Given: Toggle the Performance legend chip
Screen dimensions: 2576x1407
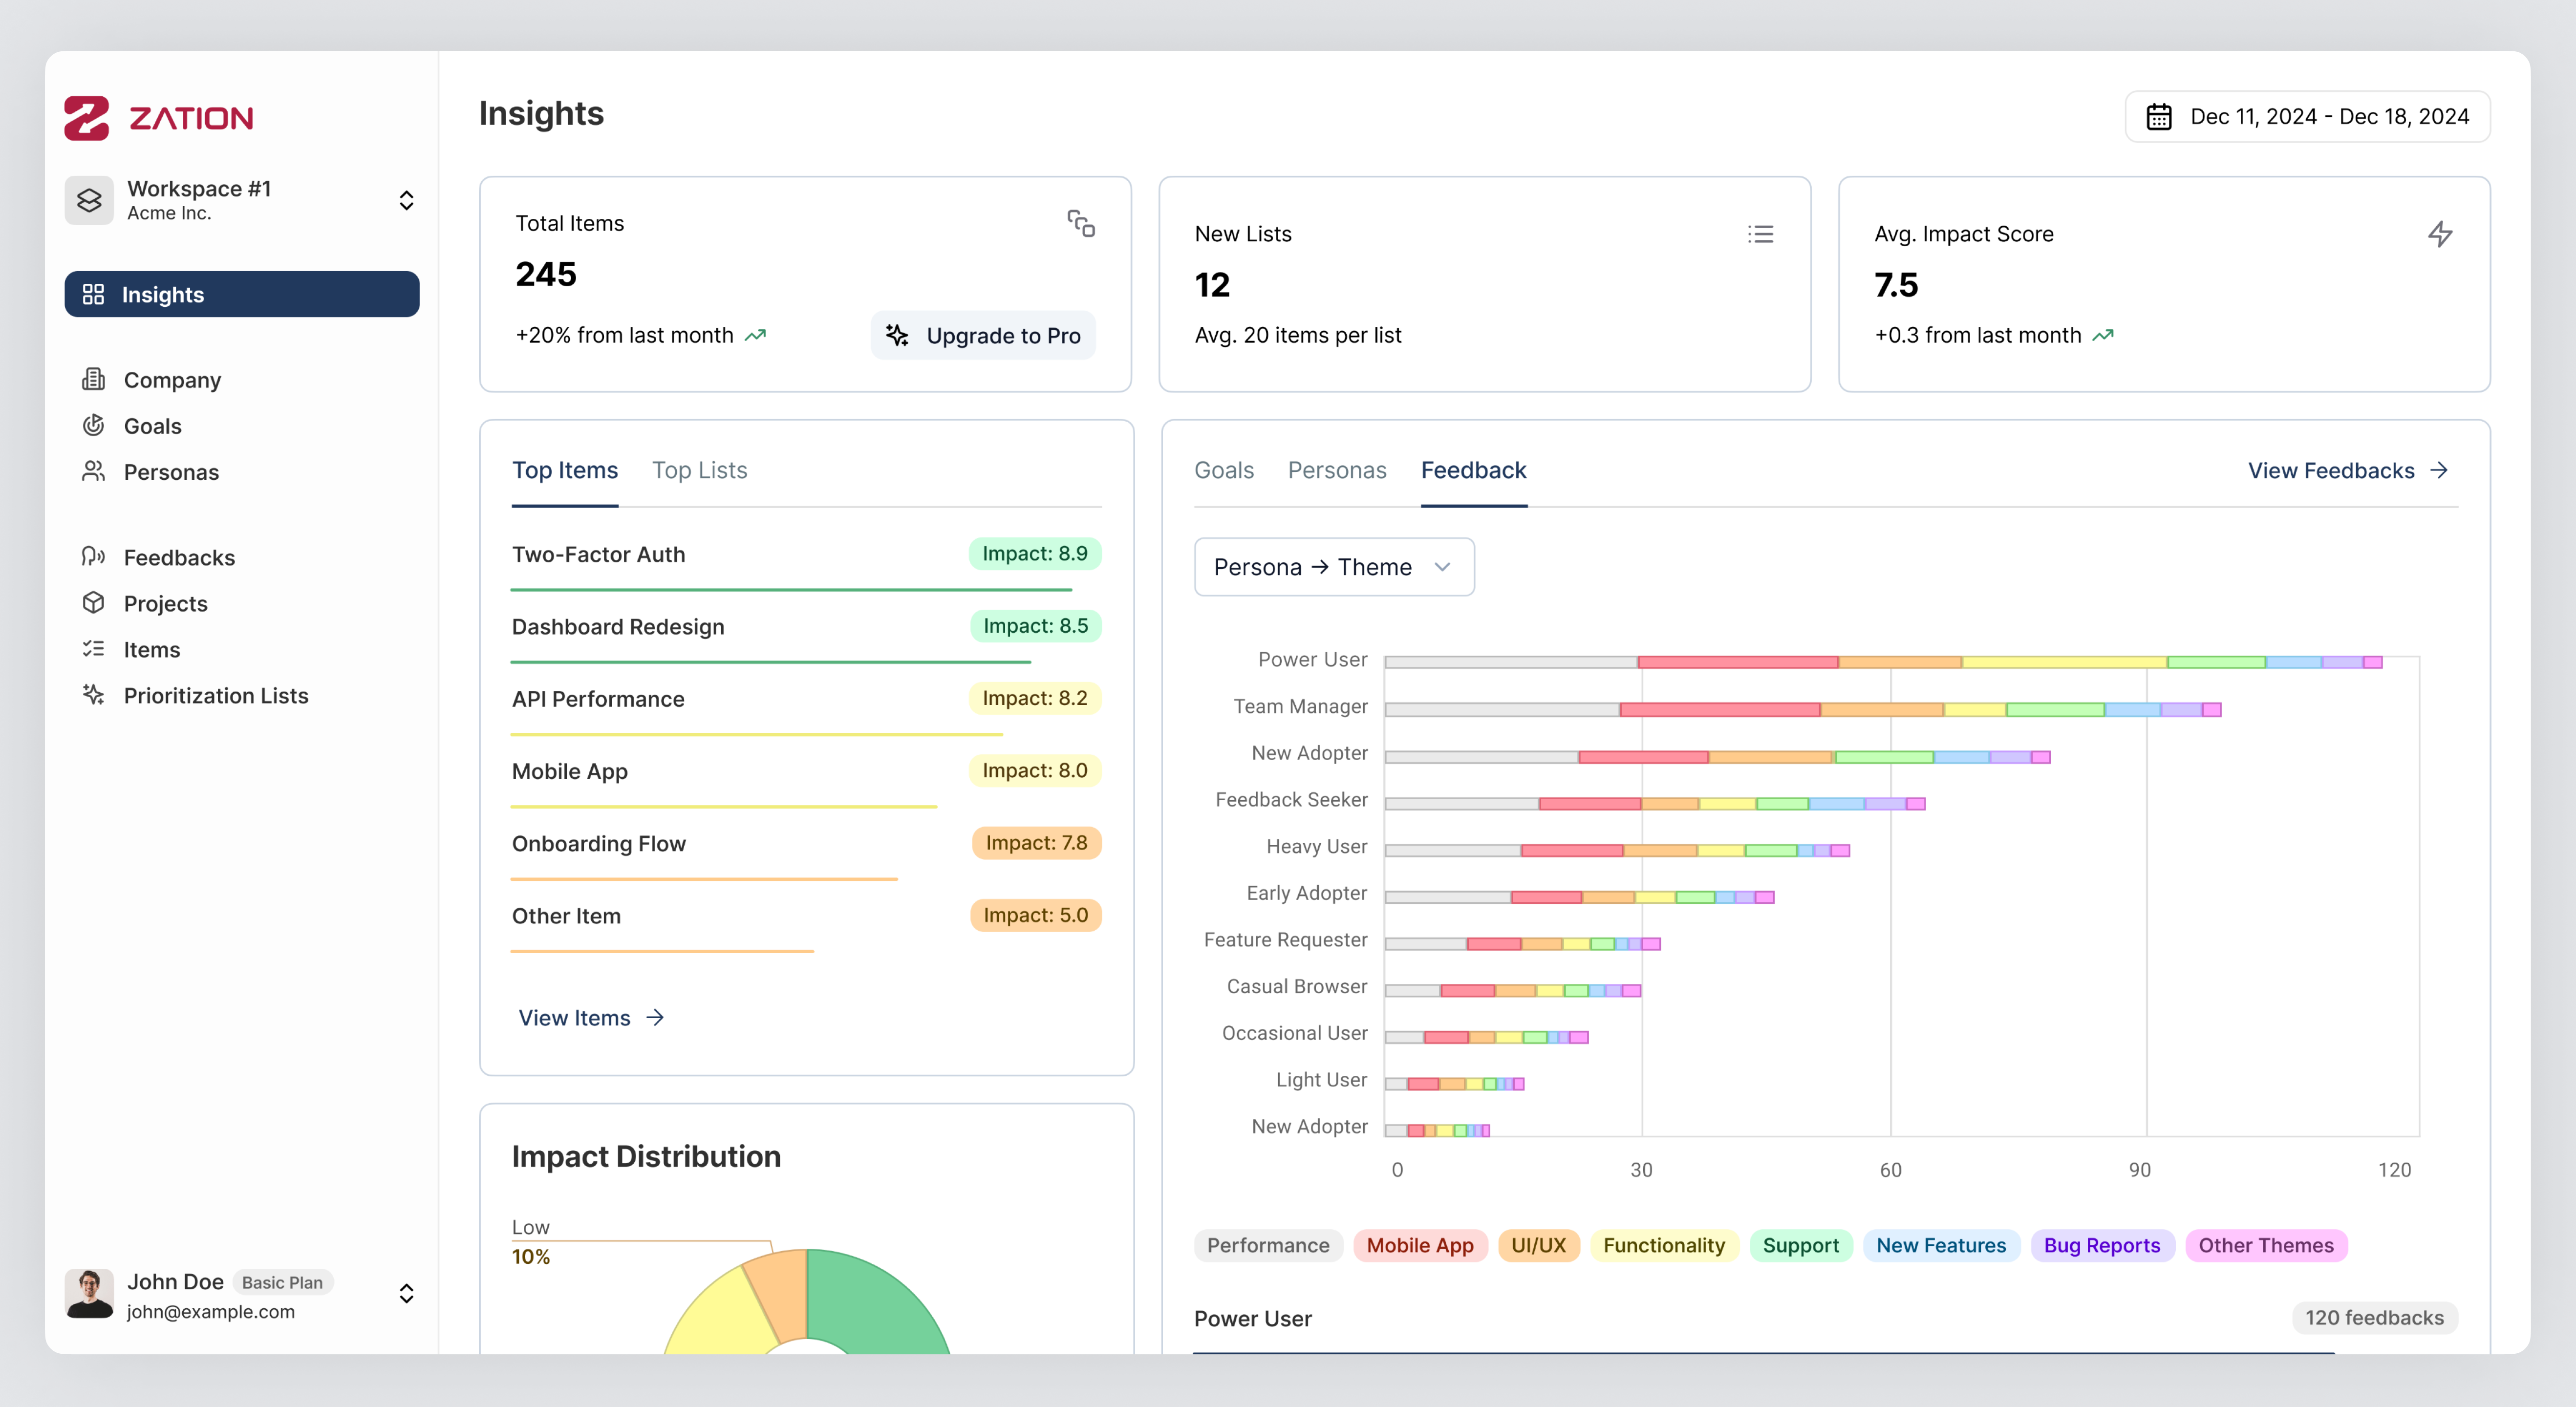Looking at the screenshot, I should coord(1267,1245).
